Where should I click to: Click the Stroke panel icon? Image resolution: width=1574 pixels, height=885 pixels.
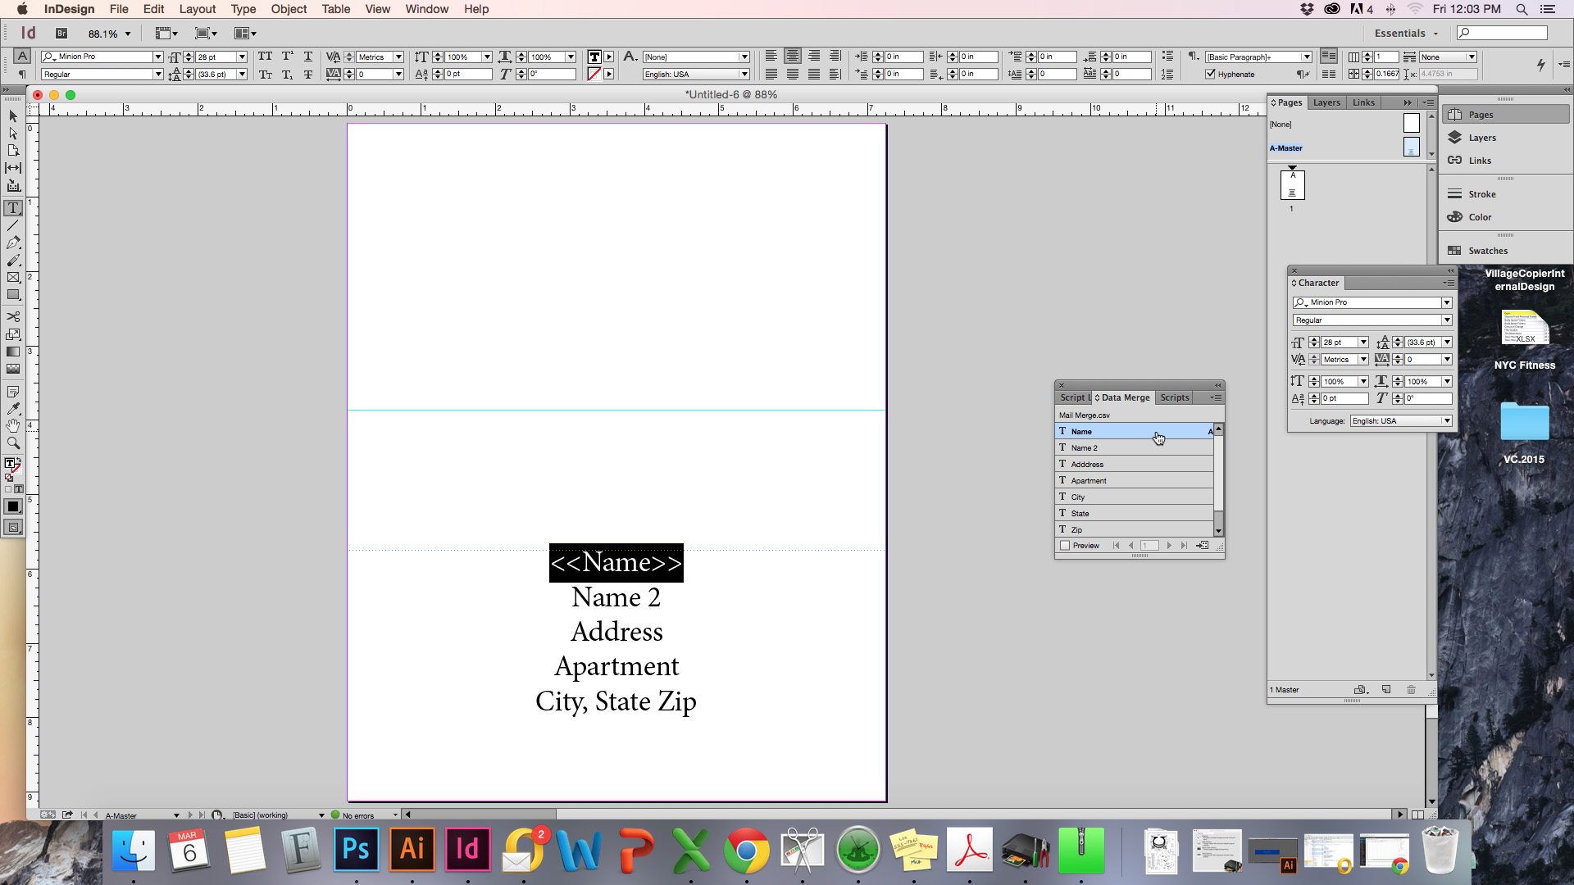(x=1454, y=193)
